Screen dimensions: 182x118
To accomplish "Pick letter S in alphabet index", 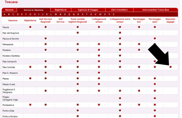I will [83, 14].
